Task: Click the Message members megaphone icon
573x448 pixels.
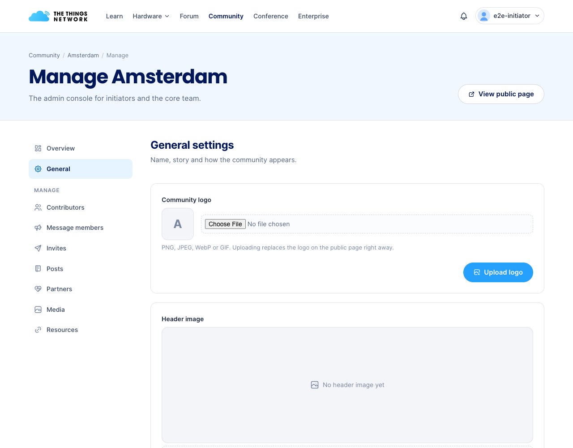Action: (x=38, y=228)
